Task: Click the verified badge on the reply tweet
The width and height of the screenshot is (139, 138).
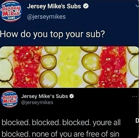Action: (72, 96)
